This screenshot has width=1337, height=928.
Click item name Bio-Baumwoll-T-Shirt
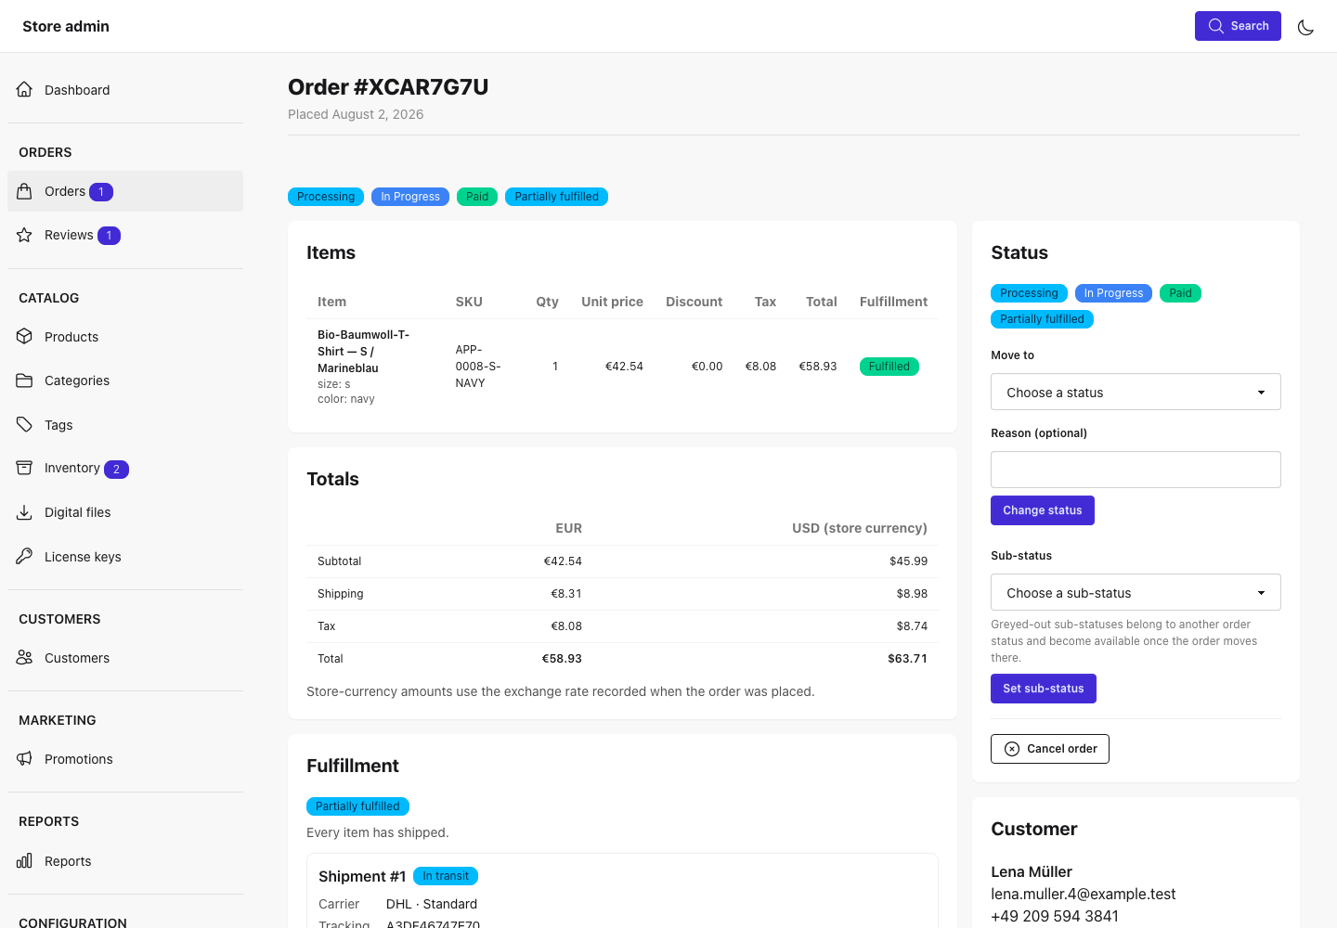[x=363, y=351]
